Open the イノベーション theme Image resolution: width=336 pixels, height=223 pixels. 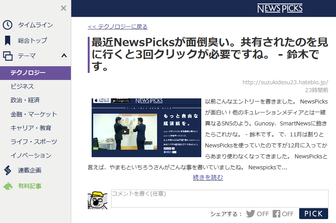[31, 156]
